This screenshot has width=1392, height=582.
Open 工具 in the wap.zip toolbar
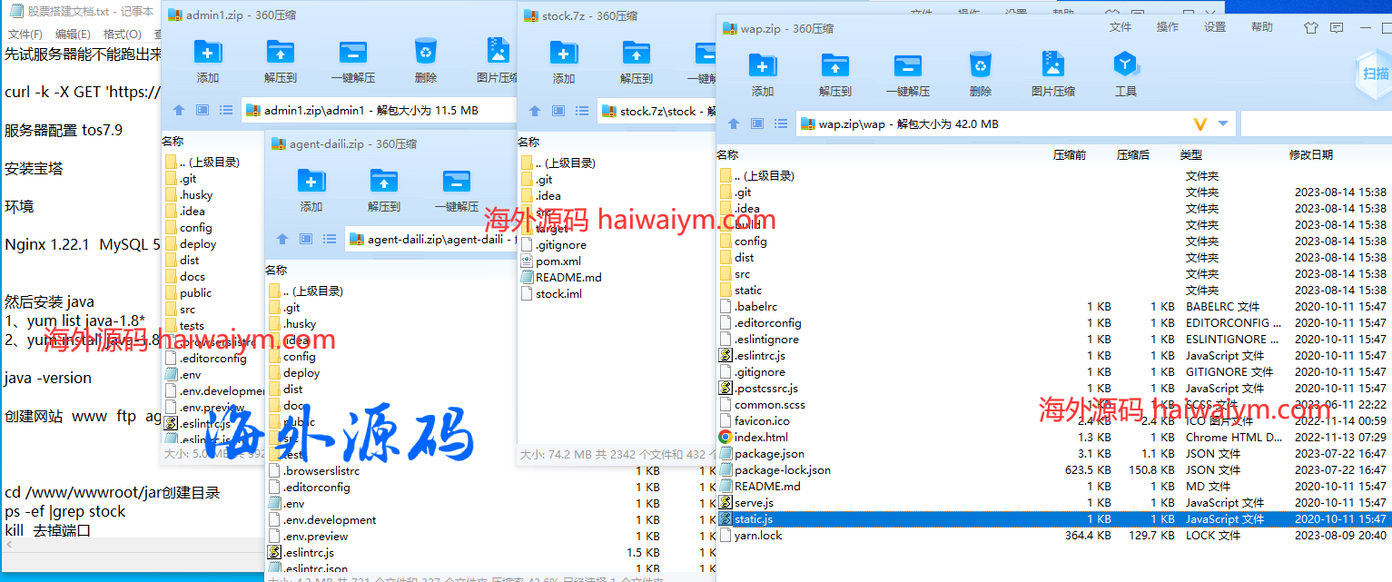(x=1125, y=74)
